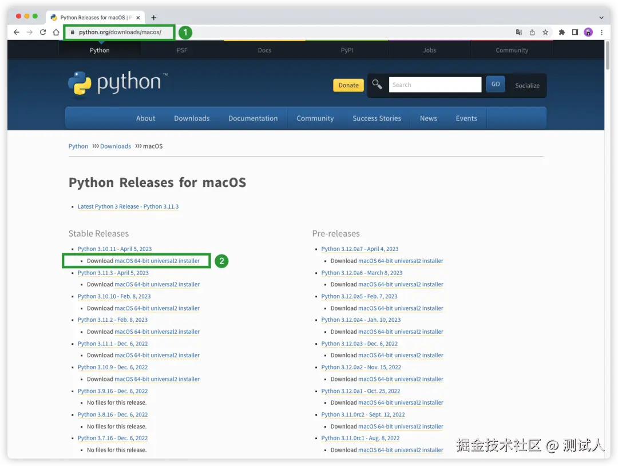Open a new browser tab with plus
The height and width of the screenshot is (466, 618).
click(x=154, y=18)
